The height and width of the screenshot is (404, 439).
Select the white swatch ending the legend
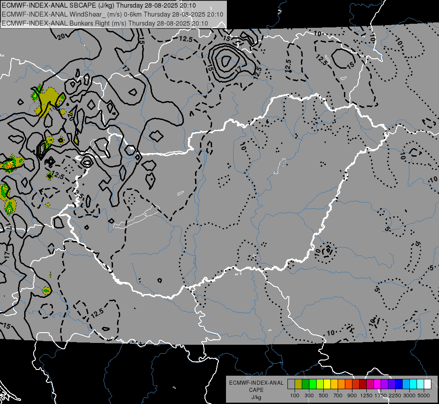pos(428,384)
